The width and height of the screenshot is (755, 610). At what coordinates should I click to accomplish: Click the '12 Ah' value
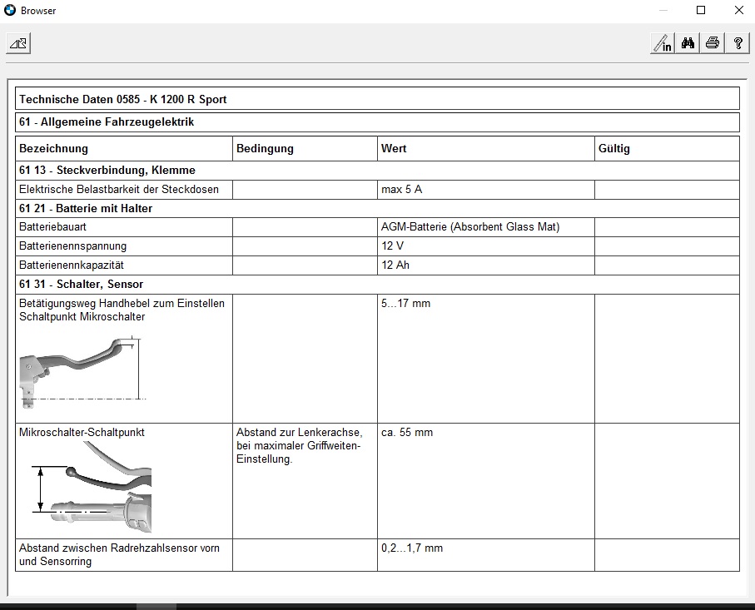395,265
